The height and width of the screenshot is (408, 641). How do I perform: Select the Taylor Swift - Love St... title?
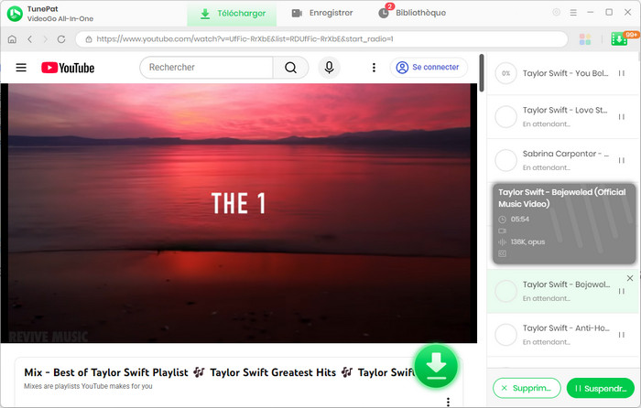pos(565,111)
